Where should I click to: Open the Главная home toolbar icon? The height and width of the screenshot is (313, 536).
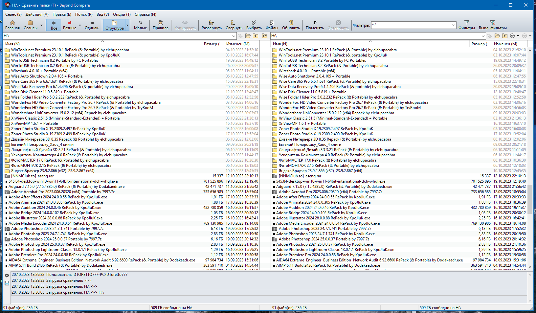click(12, 25)
